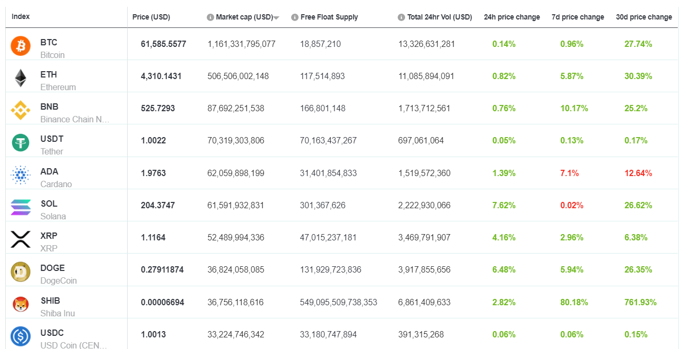This screenshot has width=682, height=349.
Task: Click Ethereum market cap 506,506,002,148
Action: click(238, 76)
